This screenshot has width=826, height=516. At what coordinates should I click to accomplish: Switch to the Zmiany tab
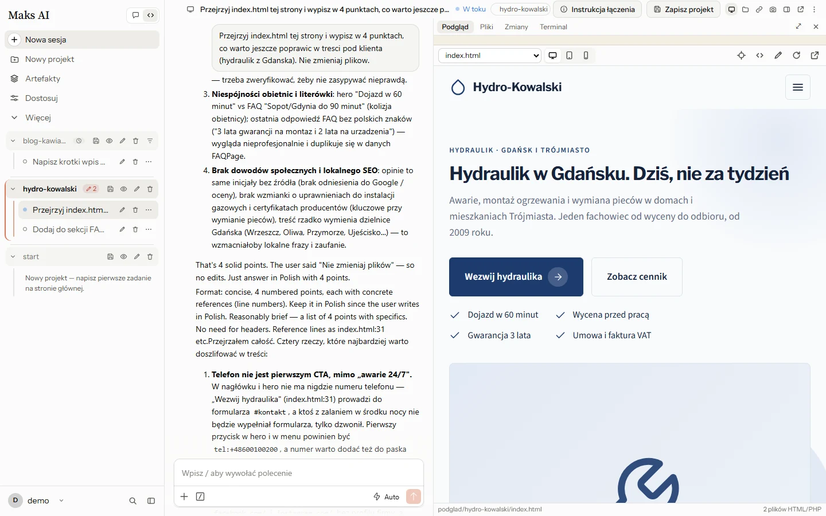[x=516, y=27]
